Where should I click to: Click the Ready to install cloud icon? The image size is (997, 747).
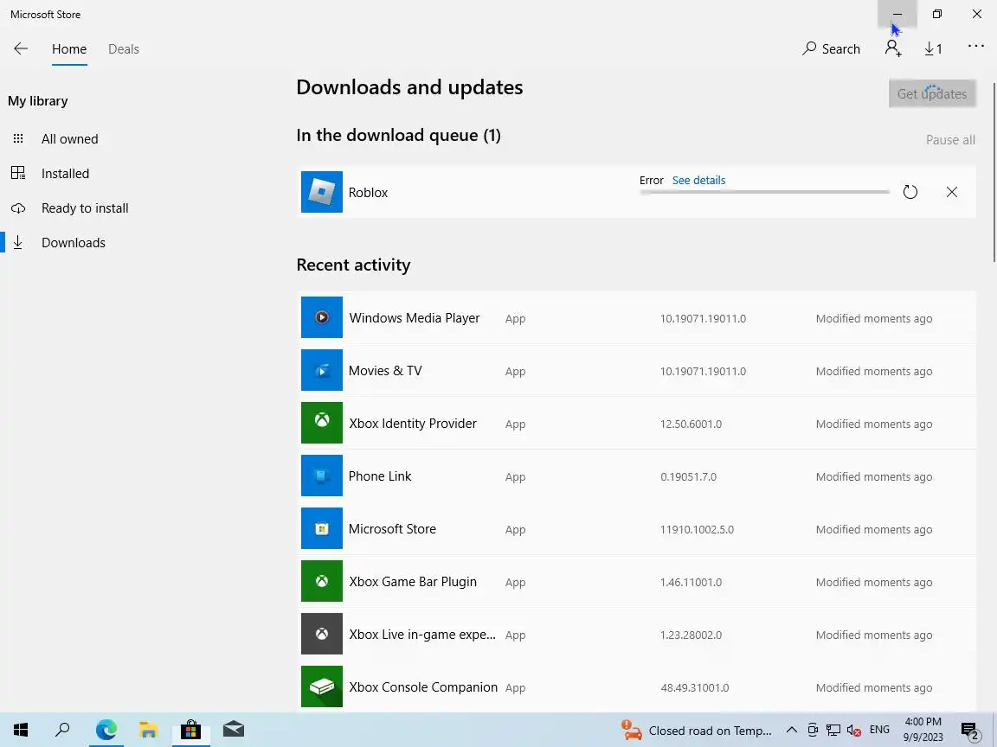click(18, 207)
